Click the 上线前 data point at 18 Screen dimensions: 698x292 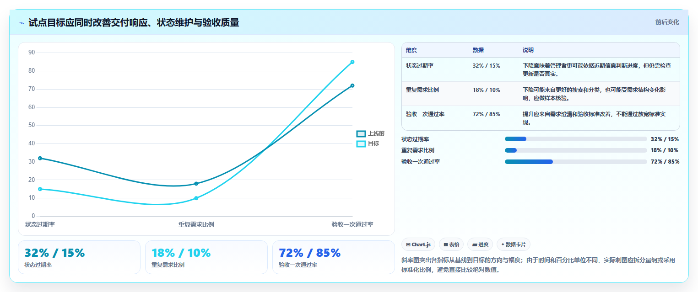(196, 184)
